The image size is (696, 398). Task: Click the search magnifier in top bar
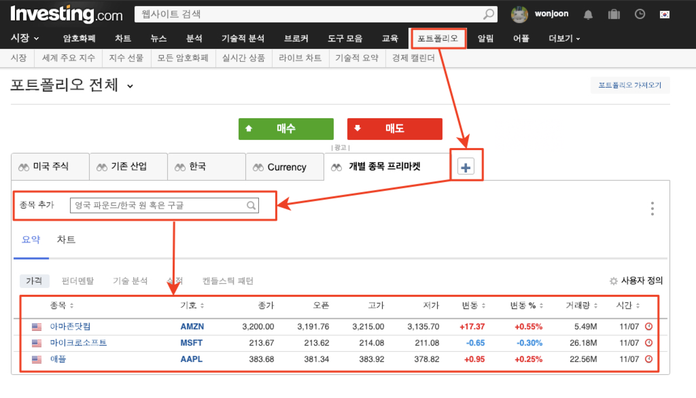[488, 14]
